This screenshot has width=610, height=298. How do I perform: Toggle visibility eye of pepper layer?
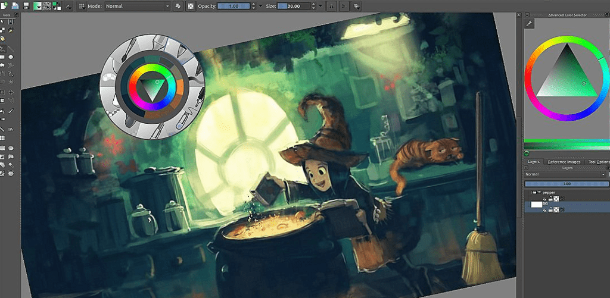pos(544,199)
